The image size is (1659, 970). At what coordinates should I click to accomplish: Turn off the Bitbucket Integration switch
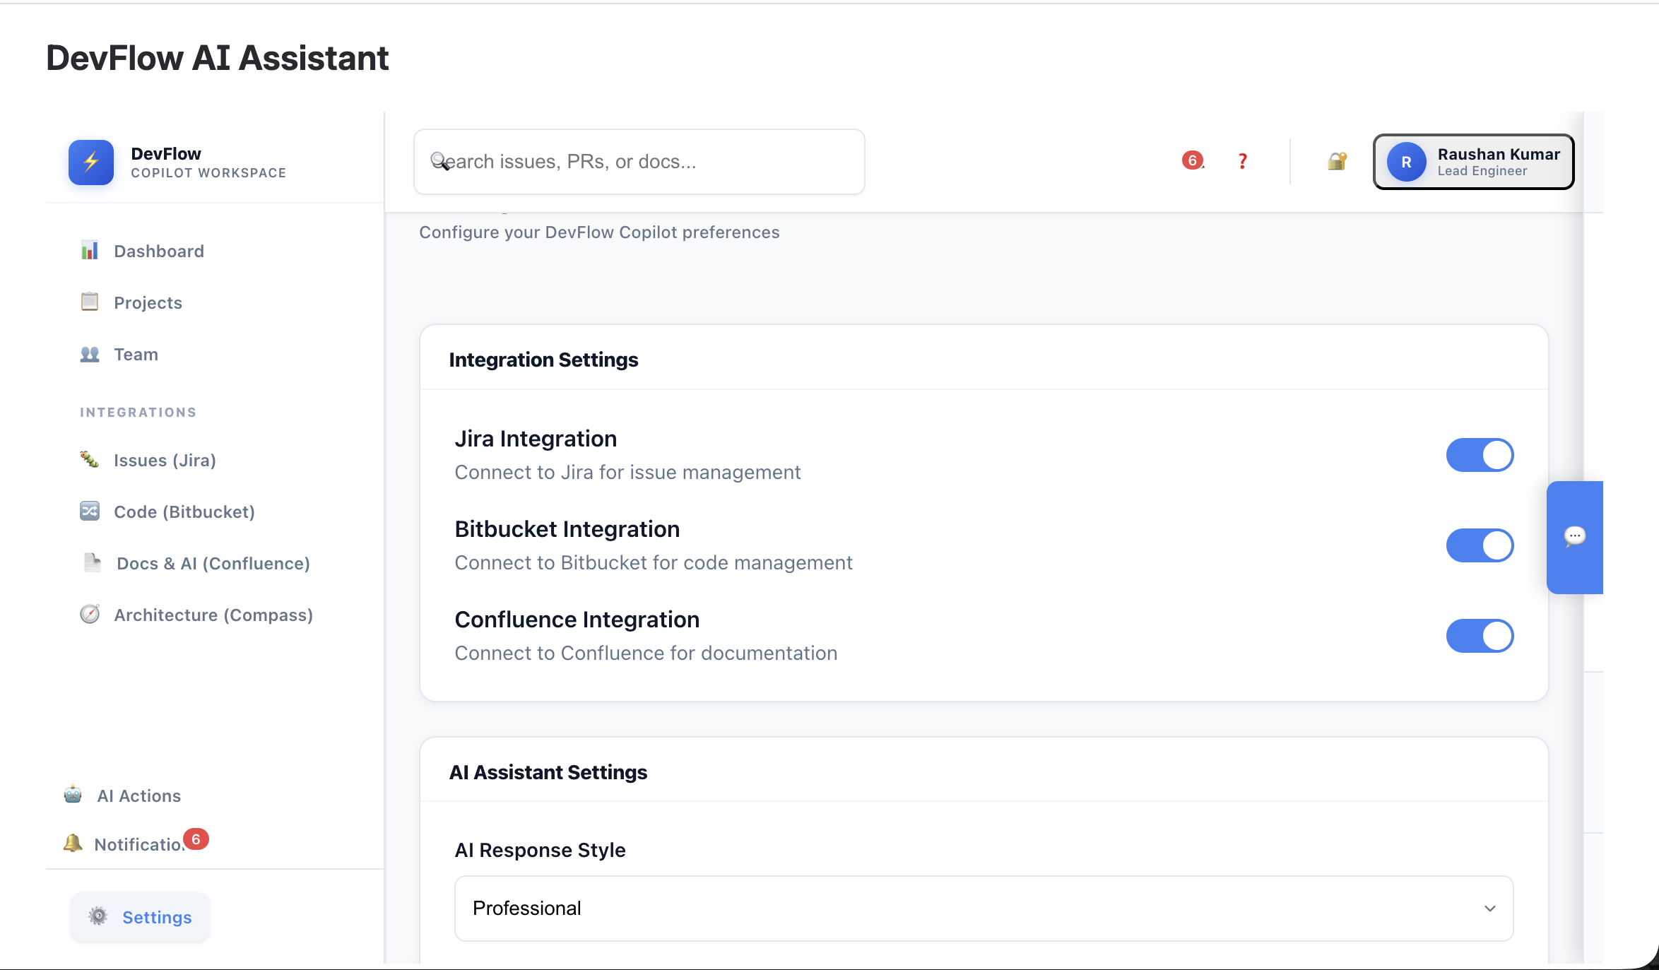click(1480, 545)
